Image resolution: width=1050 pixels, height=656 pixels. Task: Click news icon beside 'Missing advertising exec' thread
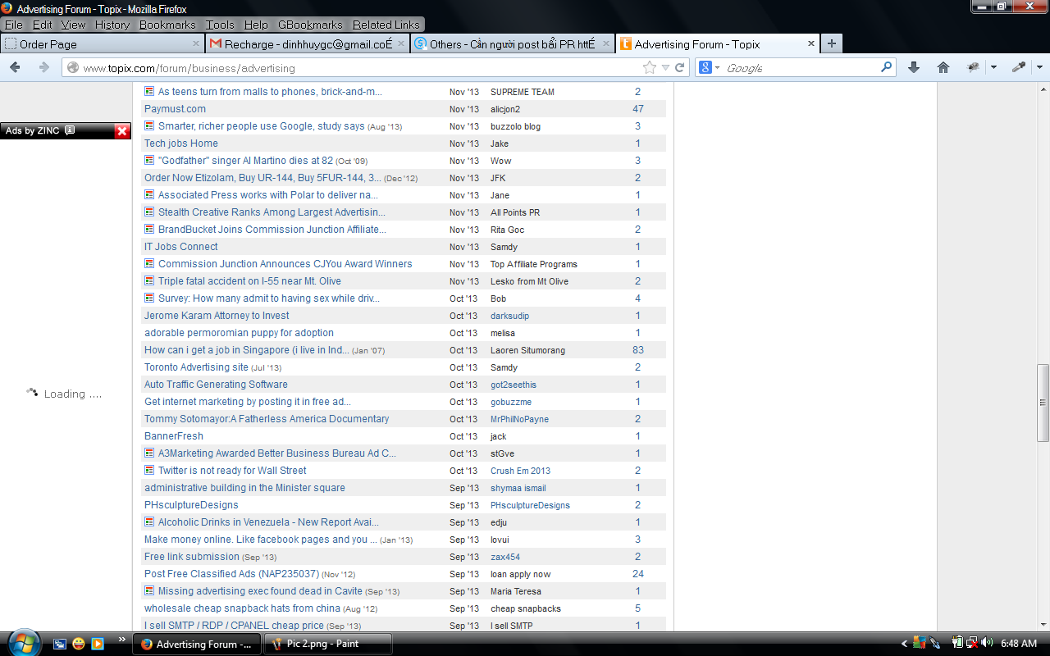149,590
